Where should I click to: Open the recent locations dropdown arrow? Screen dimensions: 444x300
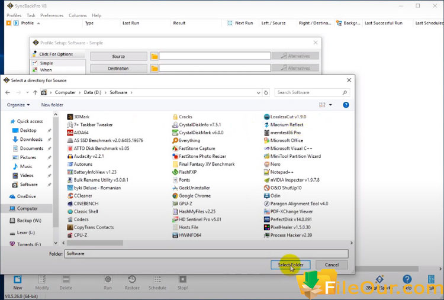pos(27,92)
